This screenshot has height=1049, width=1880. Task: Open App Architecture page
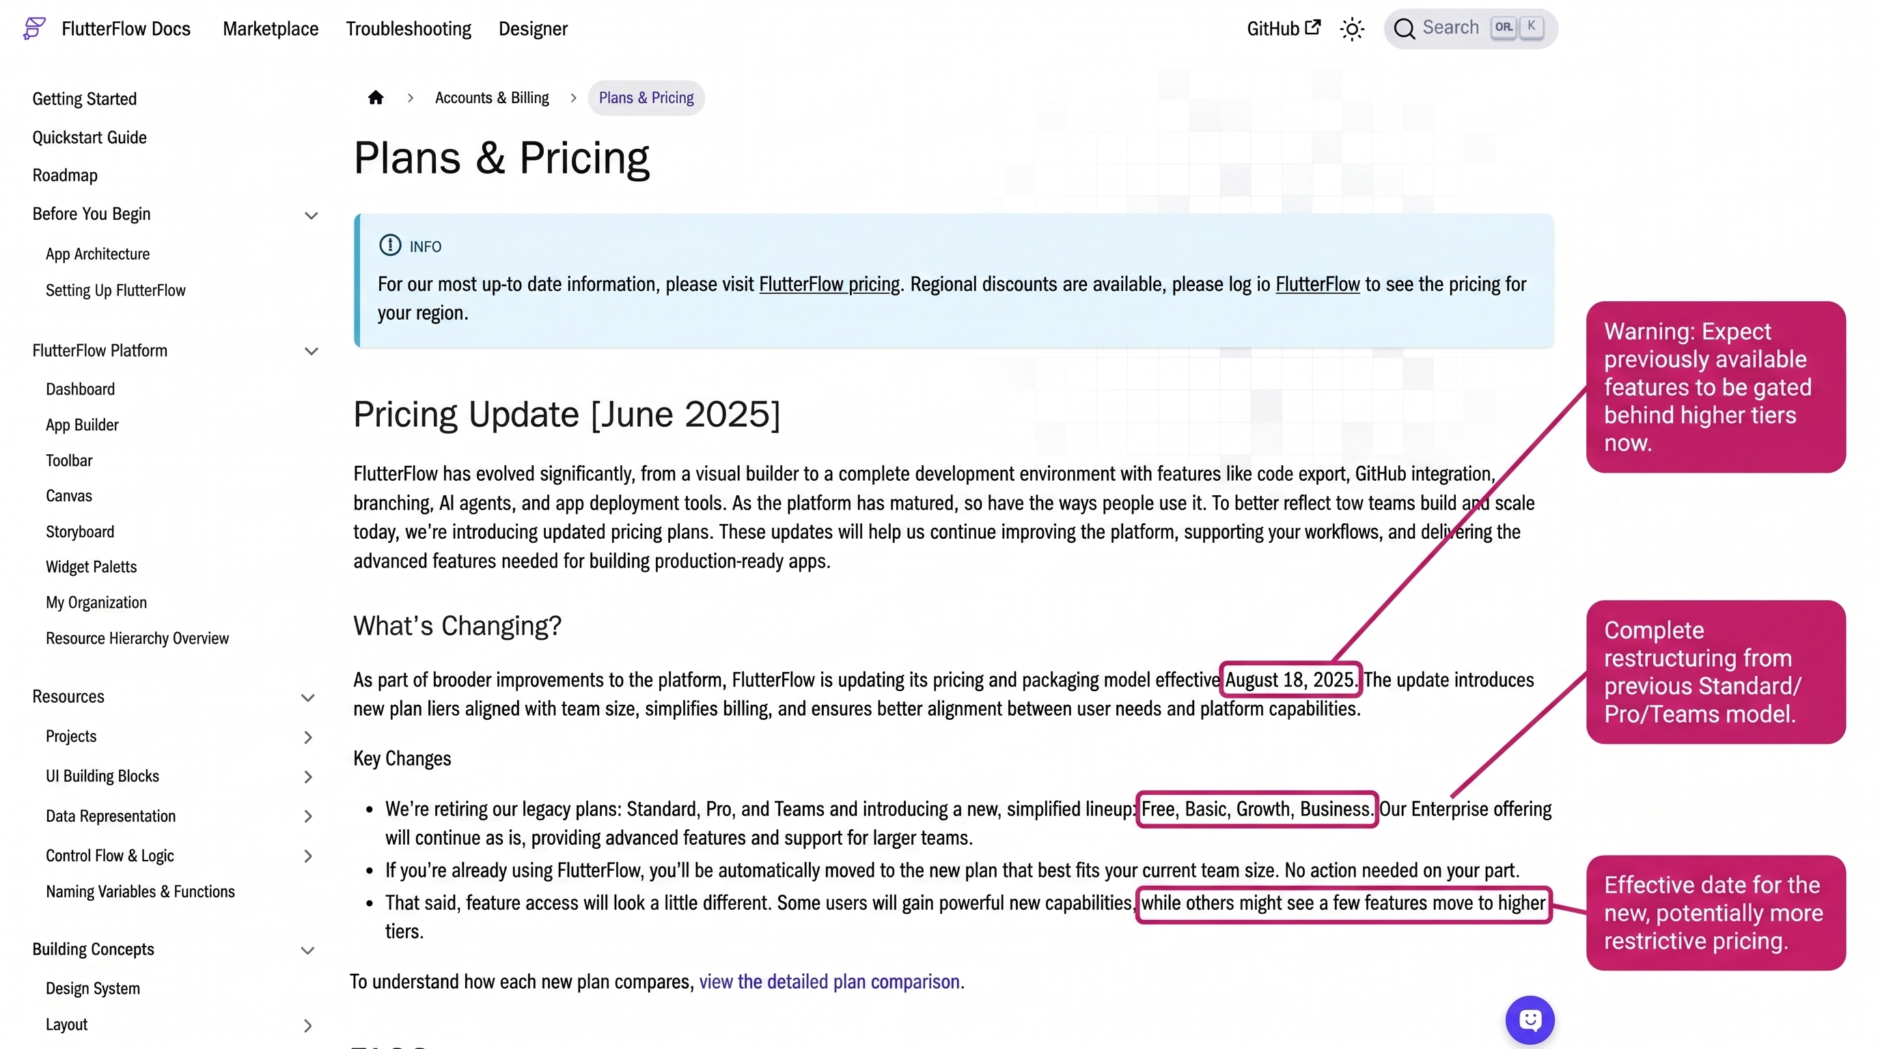pos(97,254)
